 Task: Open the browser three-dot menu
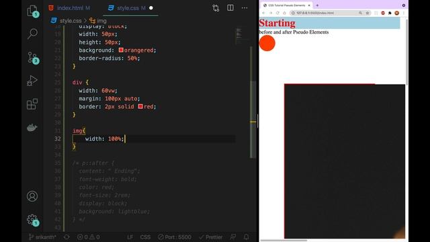click(403, 13)
